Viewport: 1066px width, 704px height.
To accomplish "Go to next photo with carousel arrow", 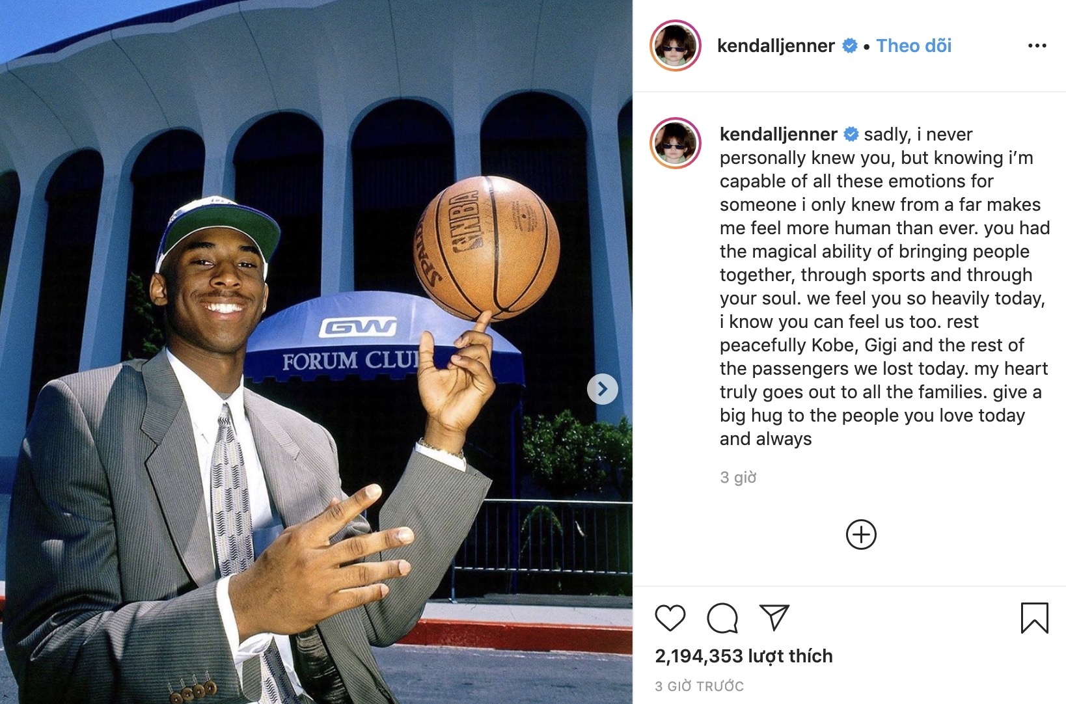I will pos(603,389).
